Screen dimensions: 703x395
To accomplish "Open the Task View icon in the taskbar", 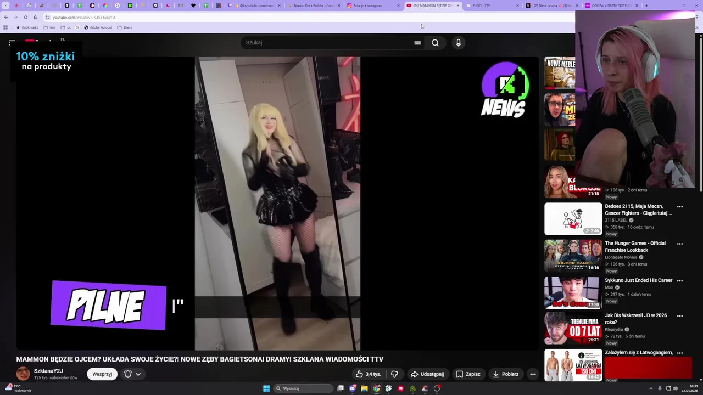I will pyautogui.click(x=341, y=388).
